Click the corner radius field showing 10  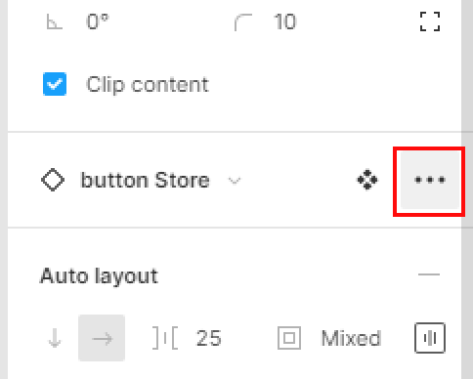click(285, 22)
